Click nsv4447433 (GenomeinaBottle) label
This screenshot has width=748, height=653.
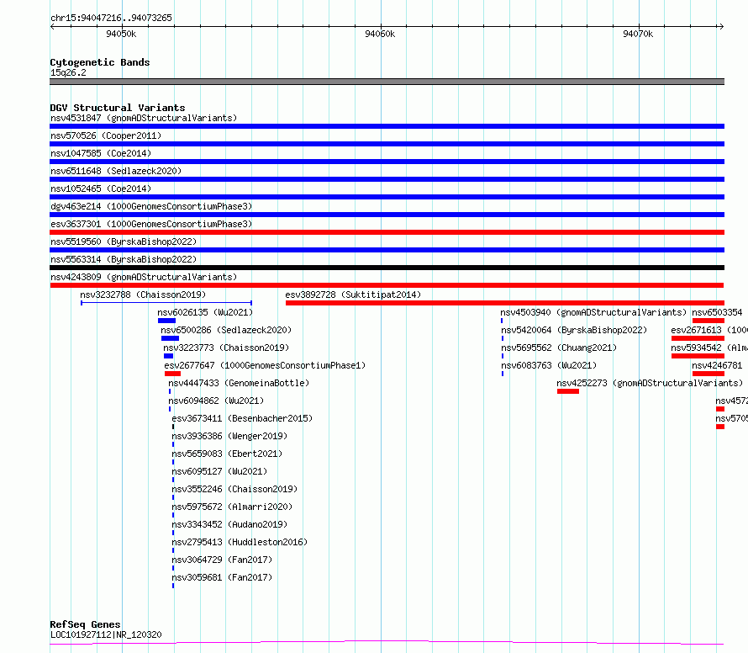tap(239, 383)
